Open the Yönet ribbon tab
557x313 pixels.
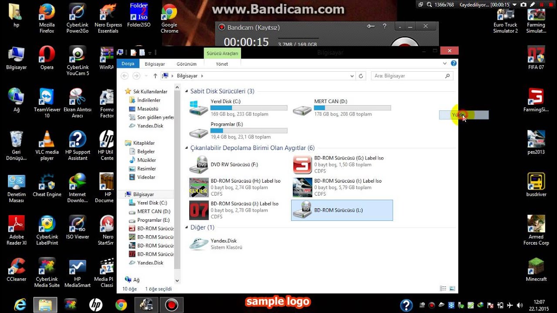(222, 64)
